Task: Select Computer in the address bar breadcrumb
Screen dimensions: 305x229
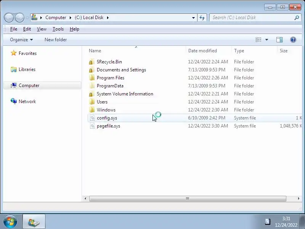Action: 56,18
